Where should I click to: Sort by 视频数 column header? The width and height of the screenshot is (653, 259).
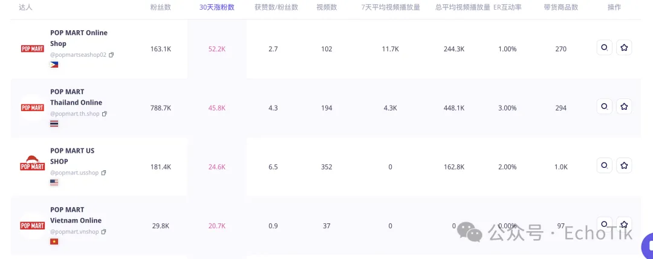click(x=327, y=7)
